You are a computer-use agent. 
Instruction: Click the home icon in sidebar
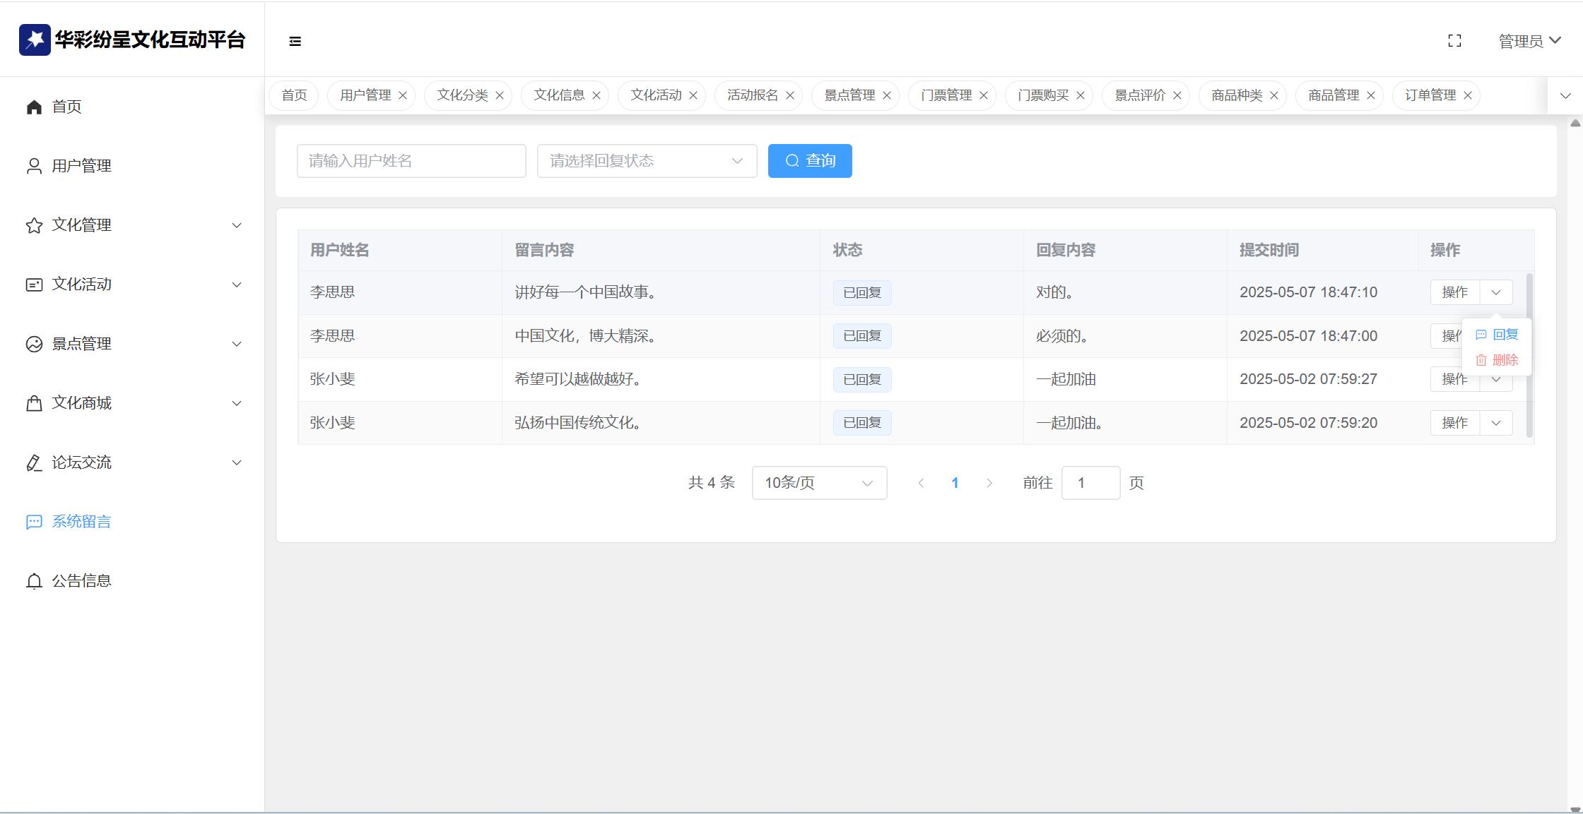(34, 107)
